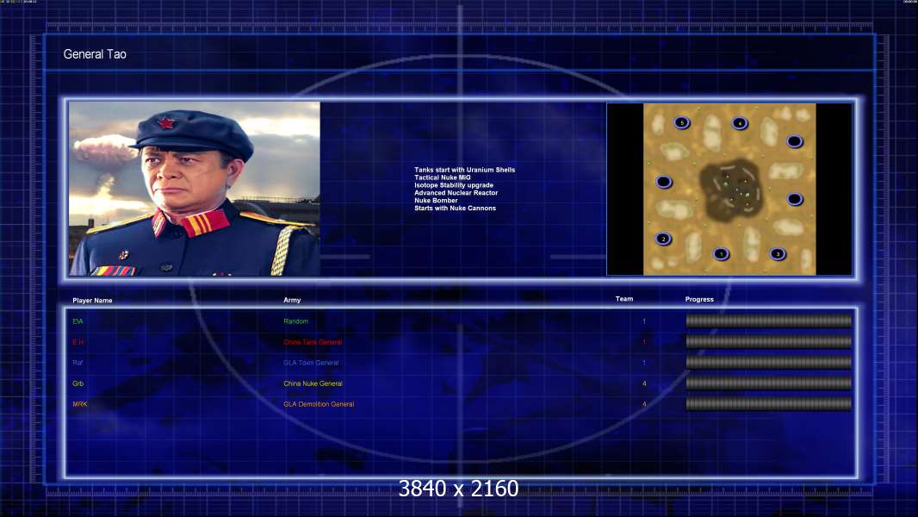The height and width of the screenshot is (517, 918).
Task: Click the 'Tactical Nuke MiG' line
Action: tap(443, 178)
